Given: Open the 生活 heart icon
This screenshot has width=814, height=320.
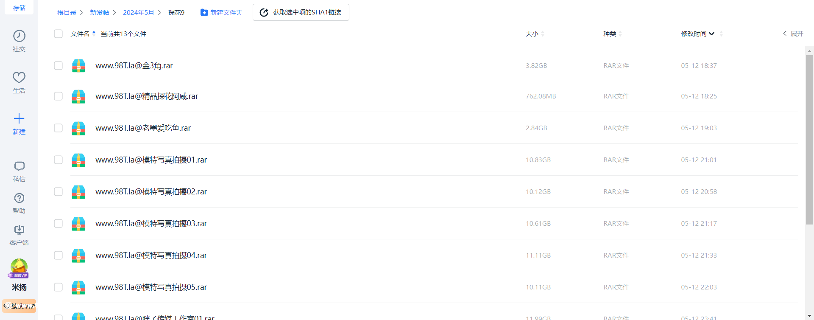Looking at the screenshot, I should coord(19,78).
